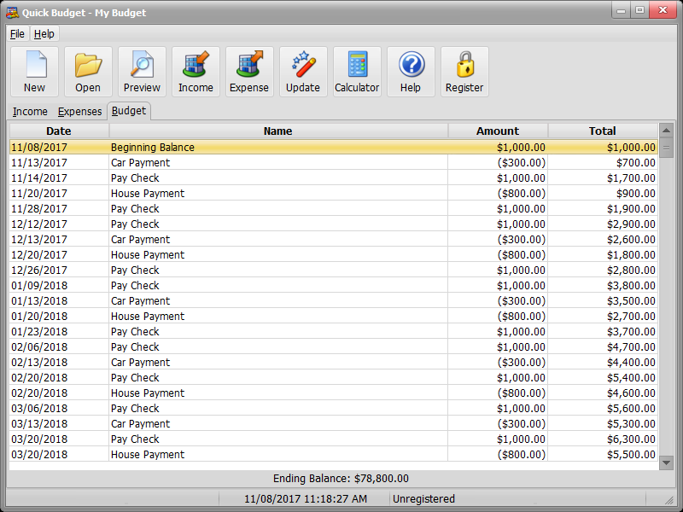Click the $700.00 total cell
683x512 pixels.
603,162
